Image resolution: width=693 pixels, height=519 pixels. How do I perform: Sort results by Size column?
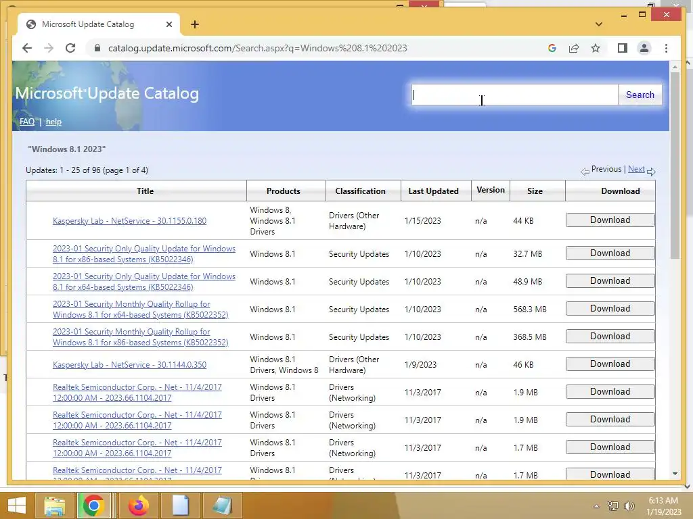535,191
